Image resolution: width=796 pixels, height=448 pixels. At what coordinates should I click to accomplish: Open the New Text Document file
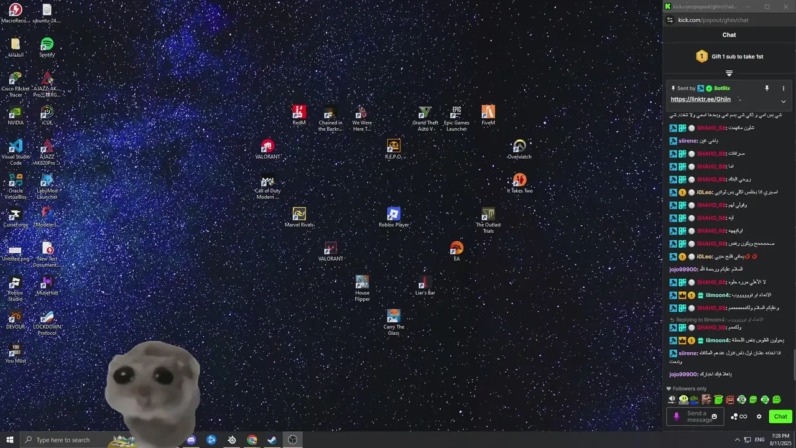[x=47, y=254]
